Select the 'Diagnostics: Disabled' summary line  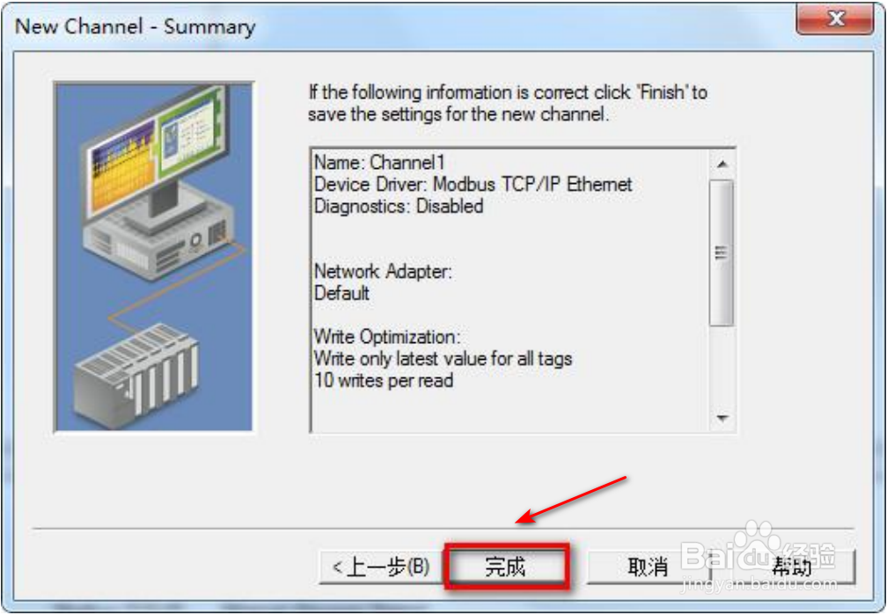(399, 207)
